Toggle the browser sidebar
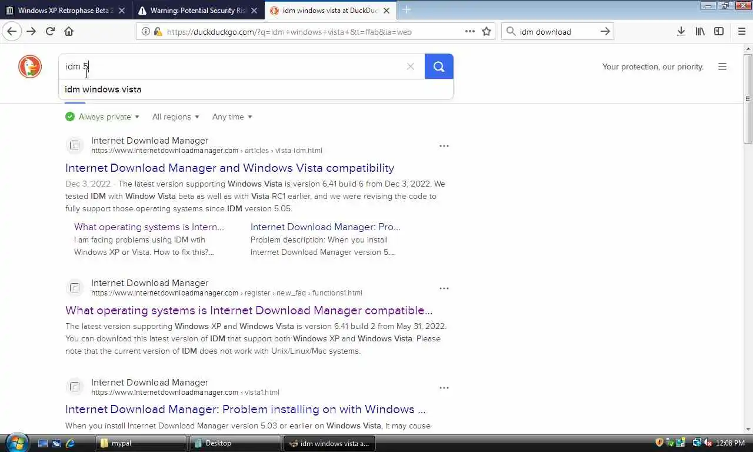 (x=719, y=32)
